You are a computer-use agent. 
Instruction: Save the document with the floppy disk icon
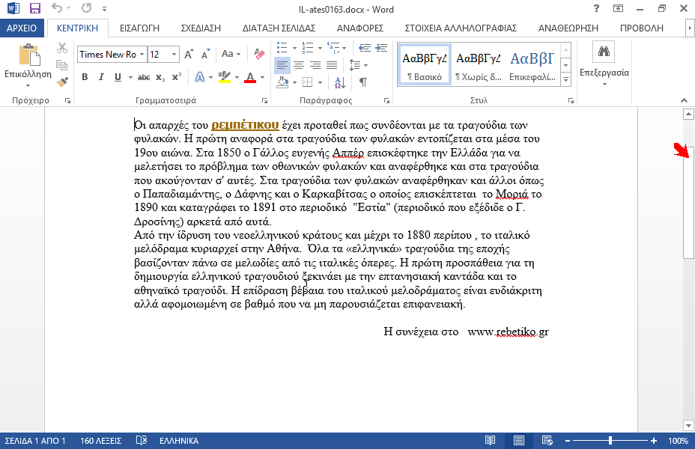pos(34,8)
